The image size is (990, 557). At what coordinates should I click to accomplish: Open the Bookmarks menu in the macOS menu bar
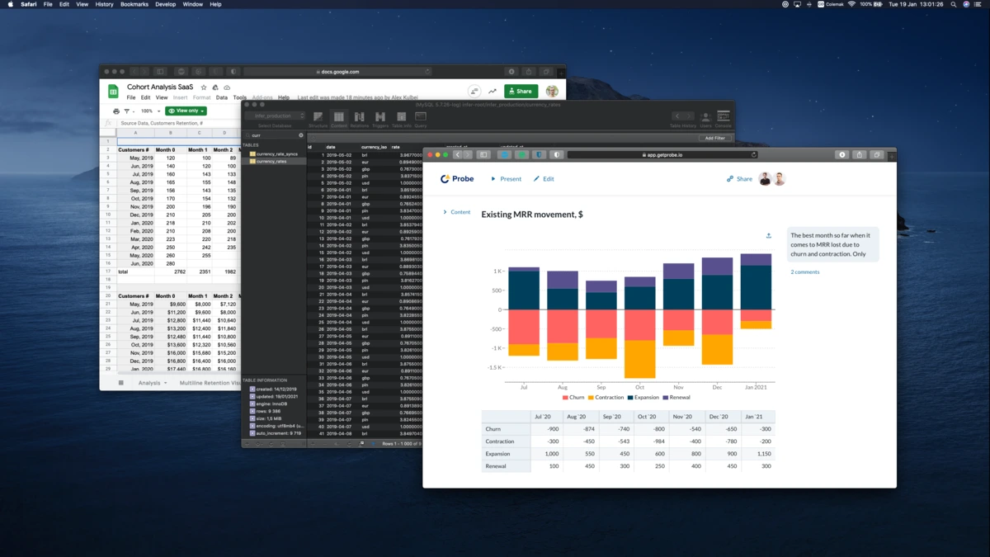pos(134,4)
